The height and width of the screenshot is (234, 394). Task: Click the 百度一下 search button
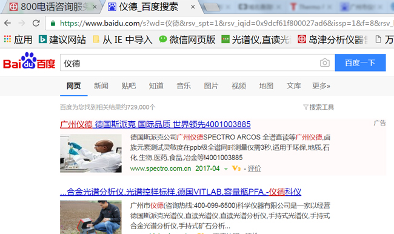(360, 62)
